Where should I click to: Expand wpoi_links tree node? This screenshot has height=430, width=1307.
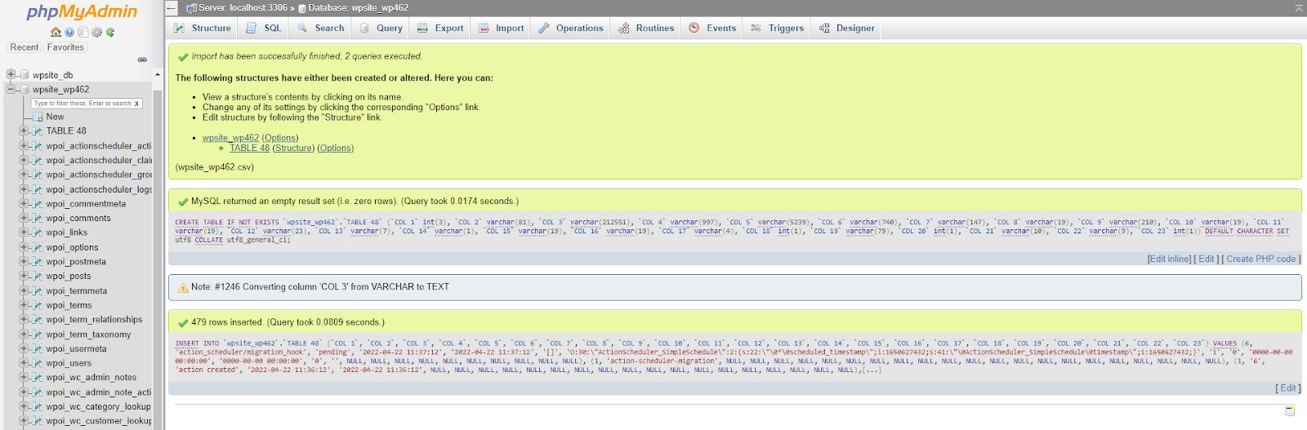pyautogui.click(x=24, y=233)
